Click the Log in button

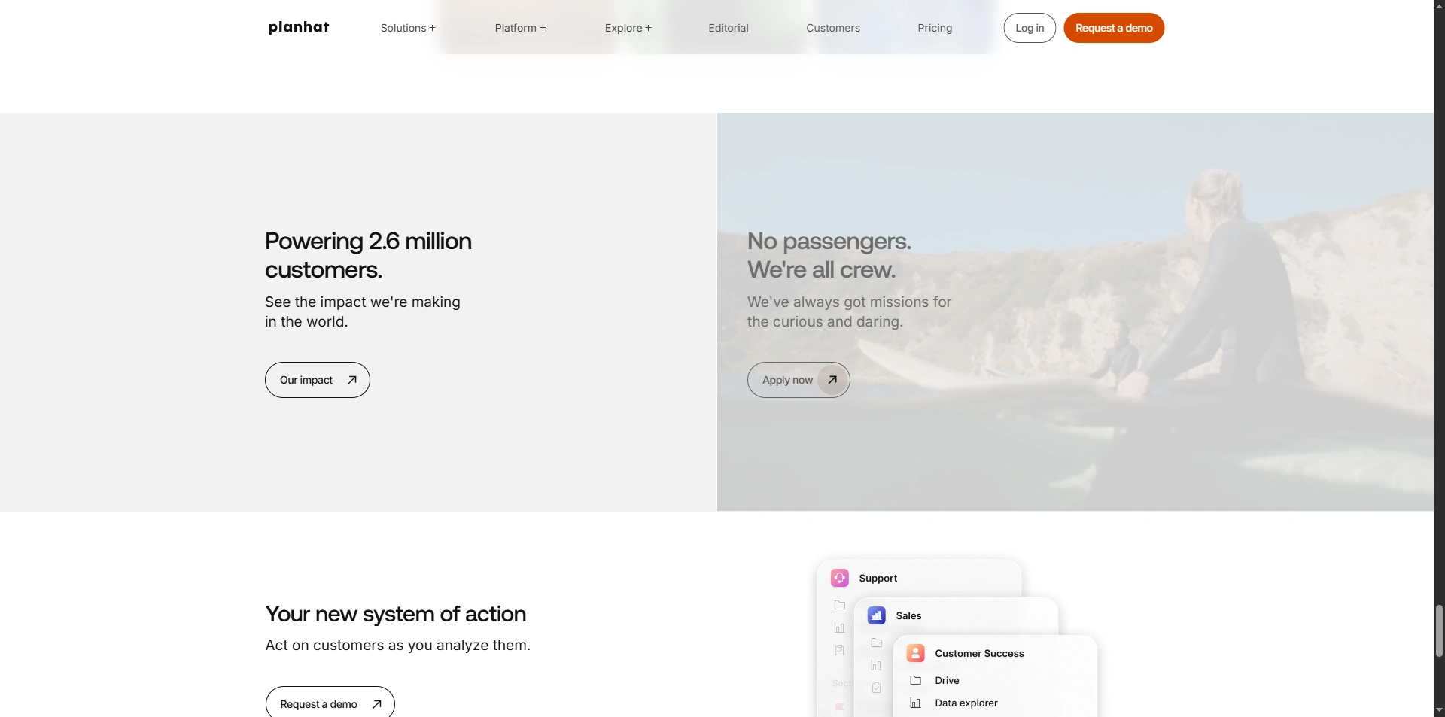coord(1030,28)
